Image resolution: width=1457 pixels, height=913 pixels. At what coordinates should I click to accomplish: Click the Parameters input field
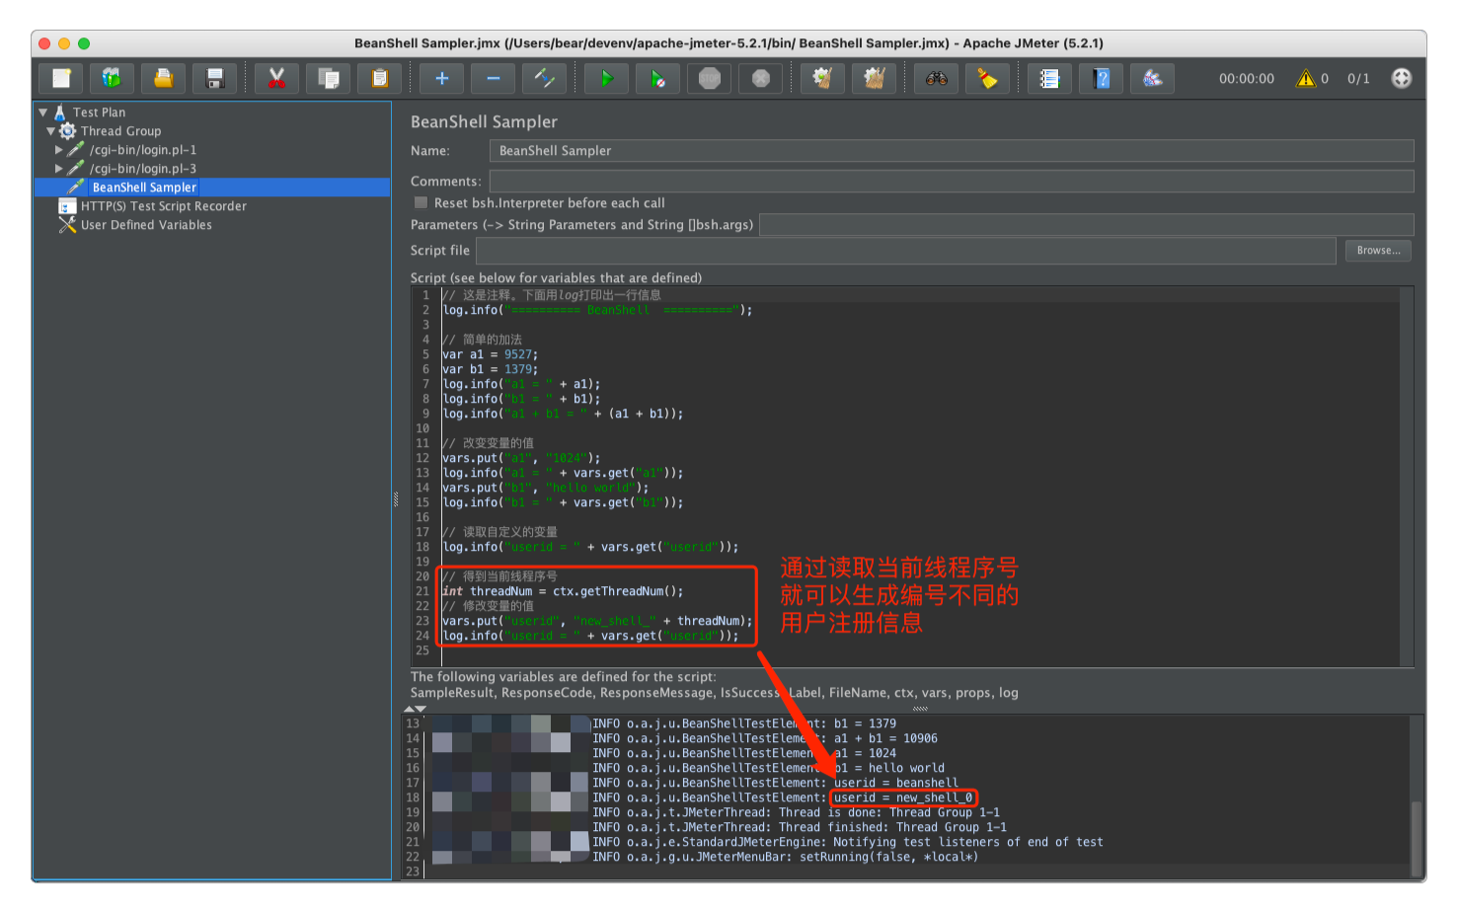pyautogui.click(x=1087, y=224)
